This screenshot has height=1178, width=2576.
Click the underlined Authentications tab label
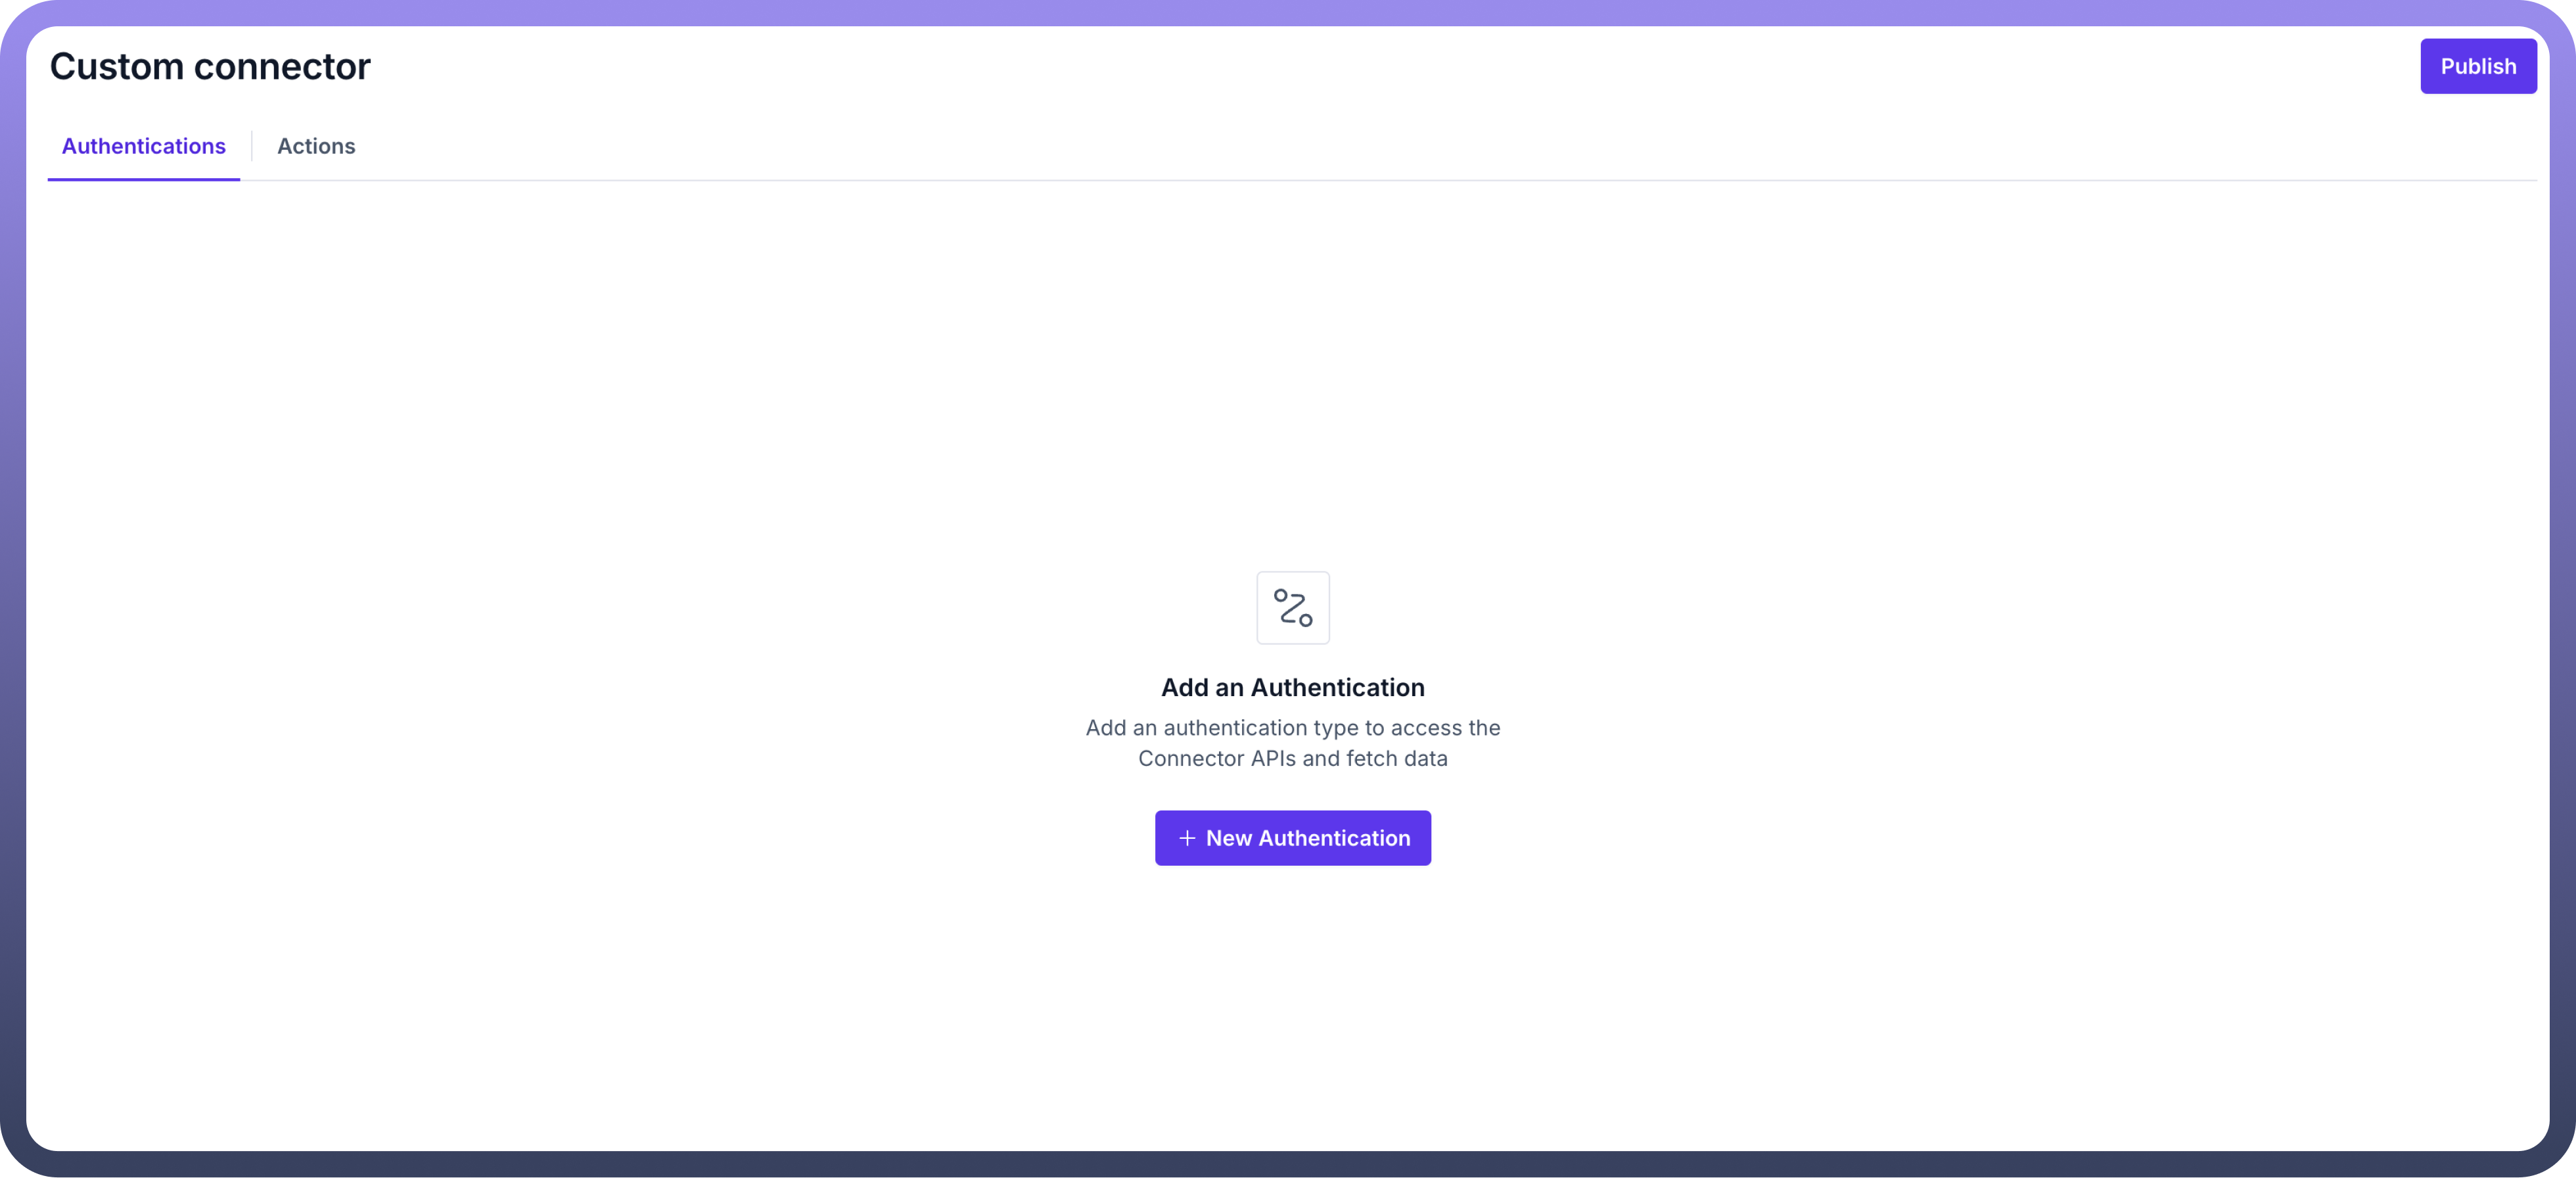144,147
